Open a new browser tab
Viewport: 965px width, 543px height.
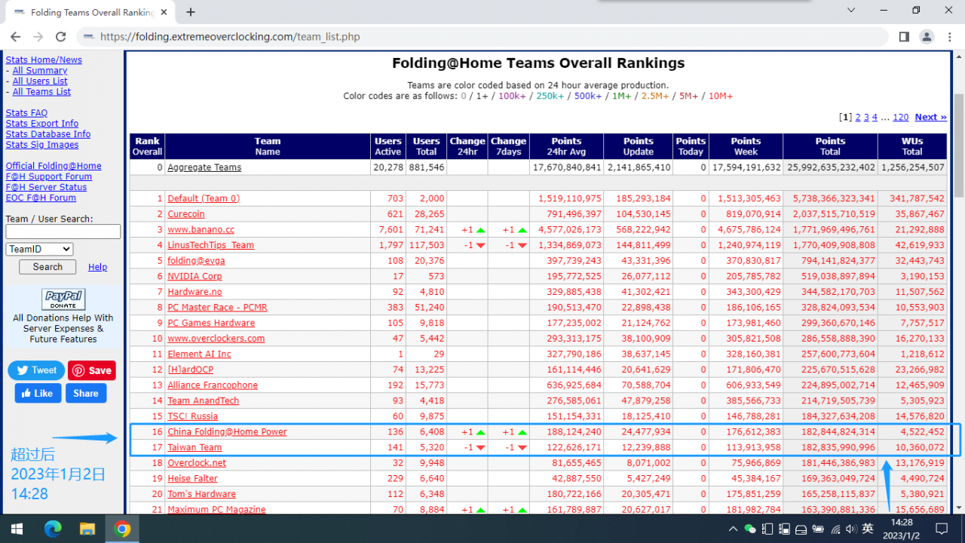191,12
